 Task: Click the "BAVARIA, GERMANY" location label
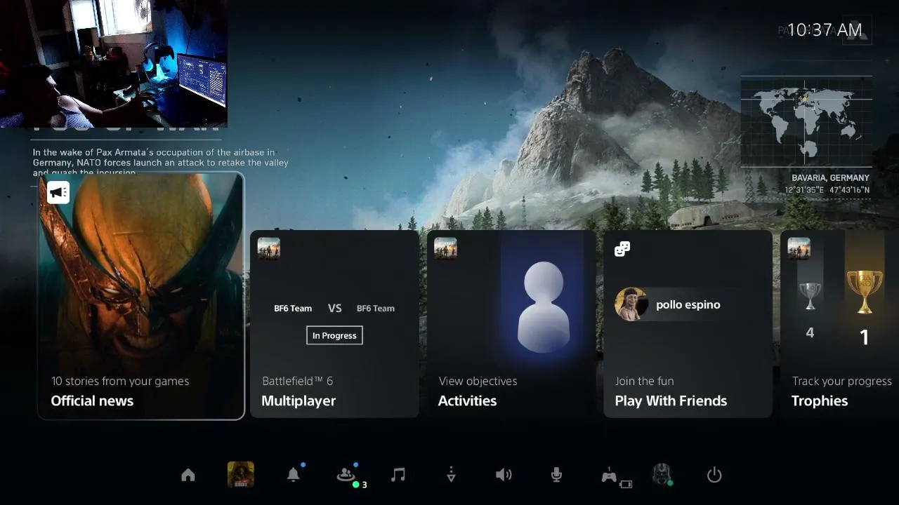pos(830,178)
